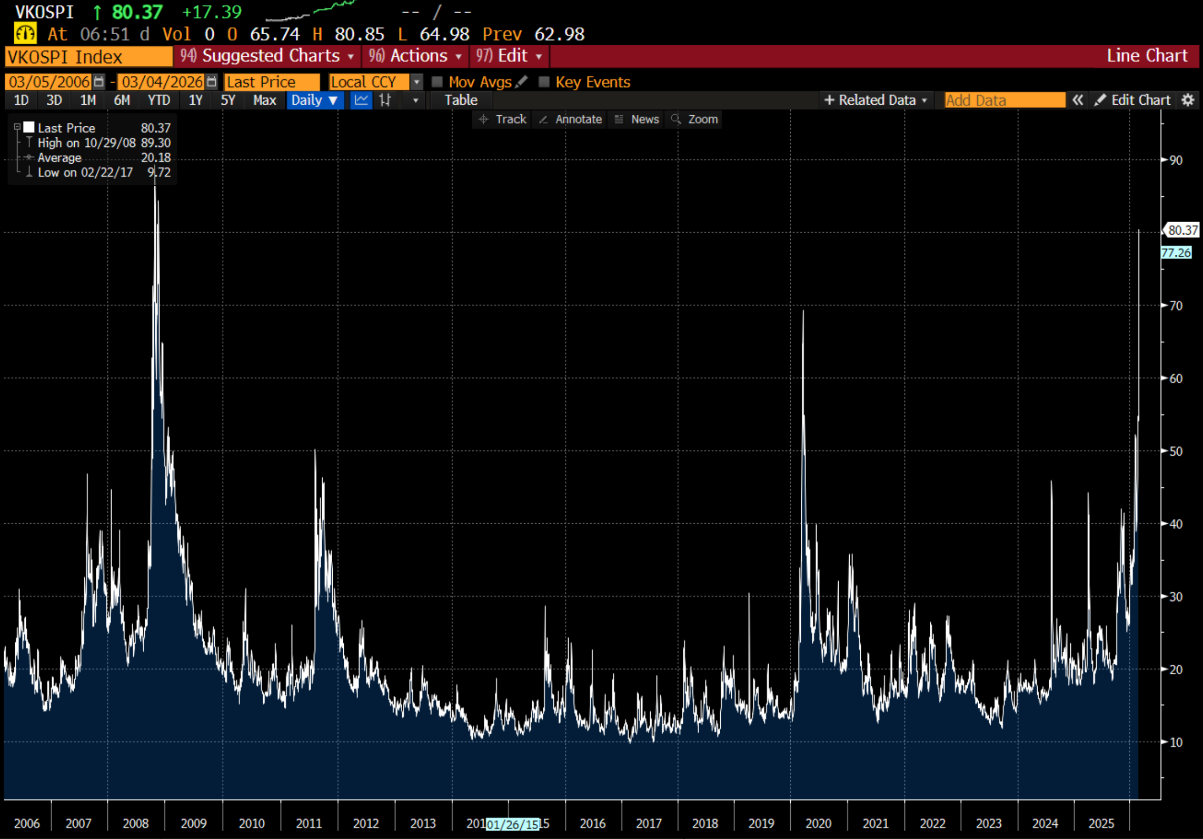This screenshot has width=1203, height=839.
Task: Switch to the bar (OHLC) chart icon
Action: tap(385, 100)
